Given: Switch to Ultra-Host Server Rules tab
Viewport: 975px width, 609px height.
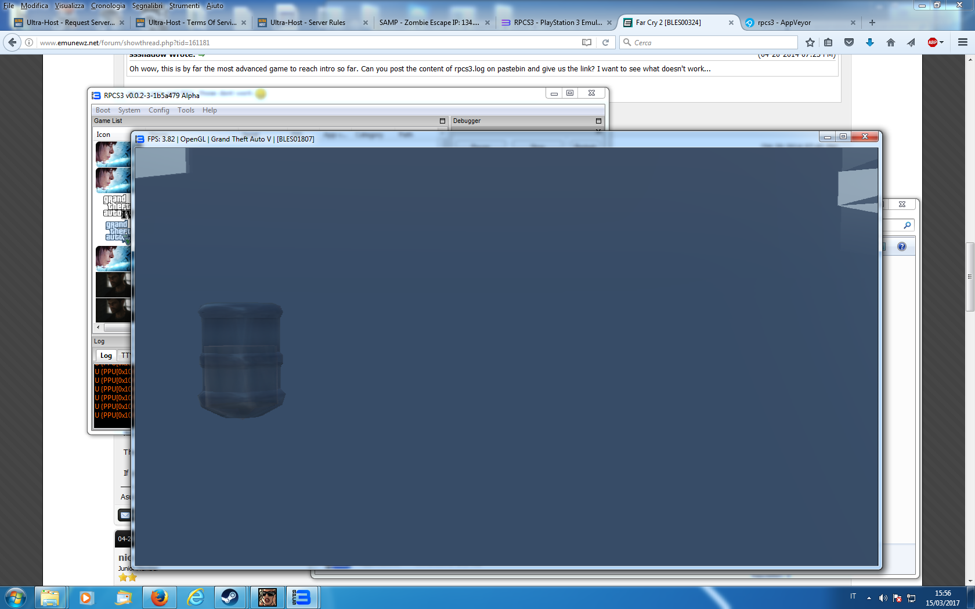Looking at the screenshot, I should 313,23.
